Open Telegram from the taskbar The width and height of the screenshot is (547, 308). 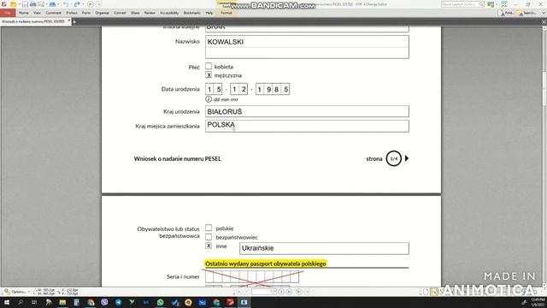(118, 302)
